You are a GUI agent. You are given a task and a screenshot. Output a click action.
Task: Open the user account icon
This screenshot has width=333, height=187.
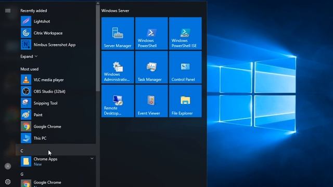[8, 166]
